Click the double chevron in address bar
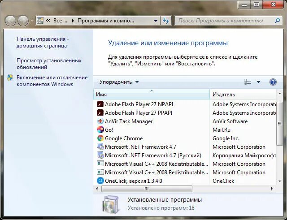 [x=48, y=21]
